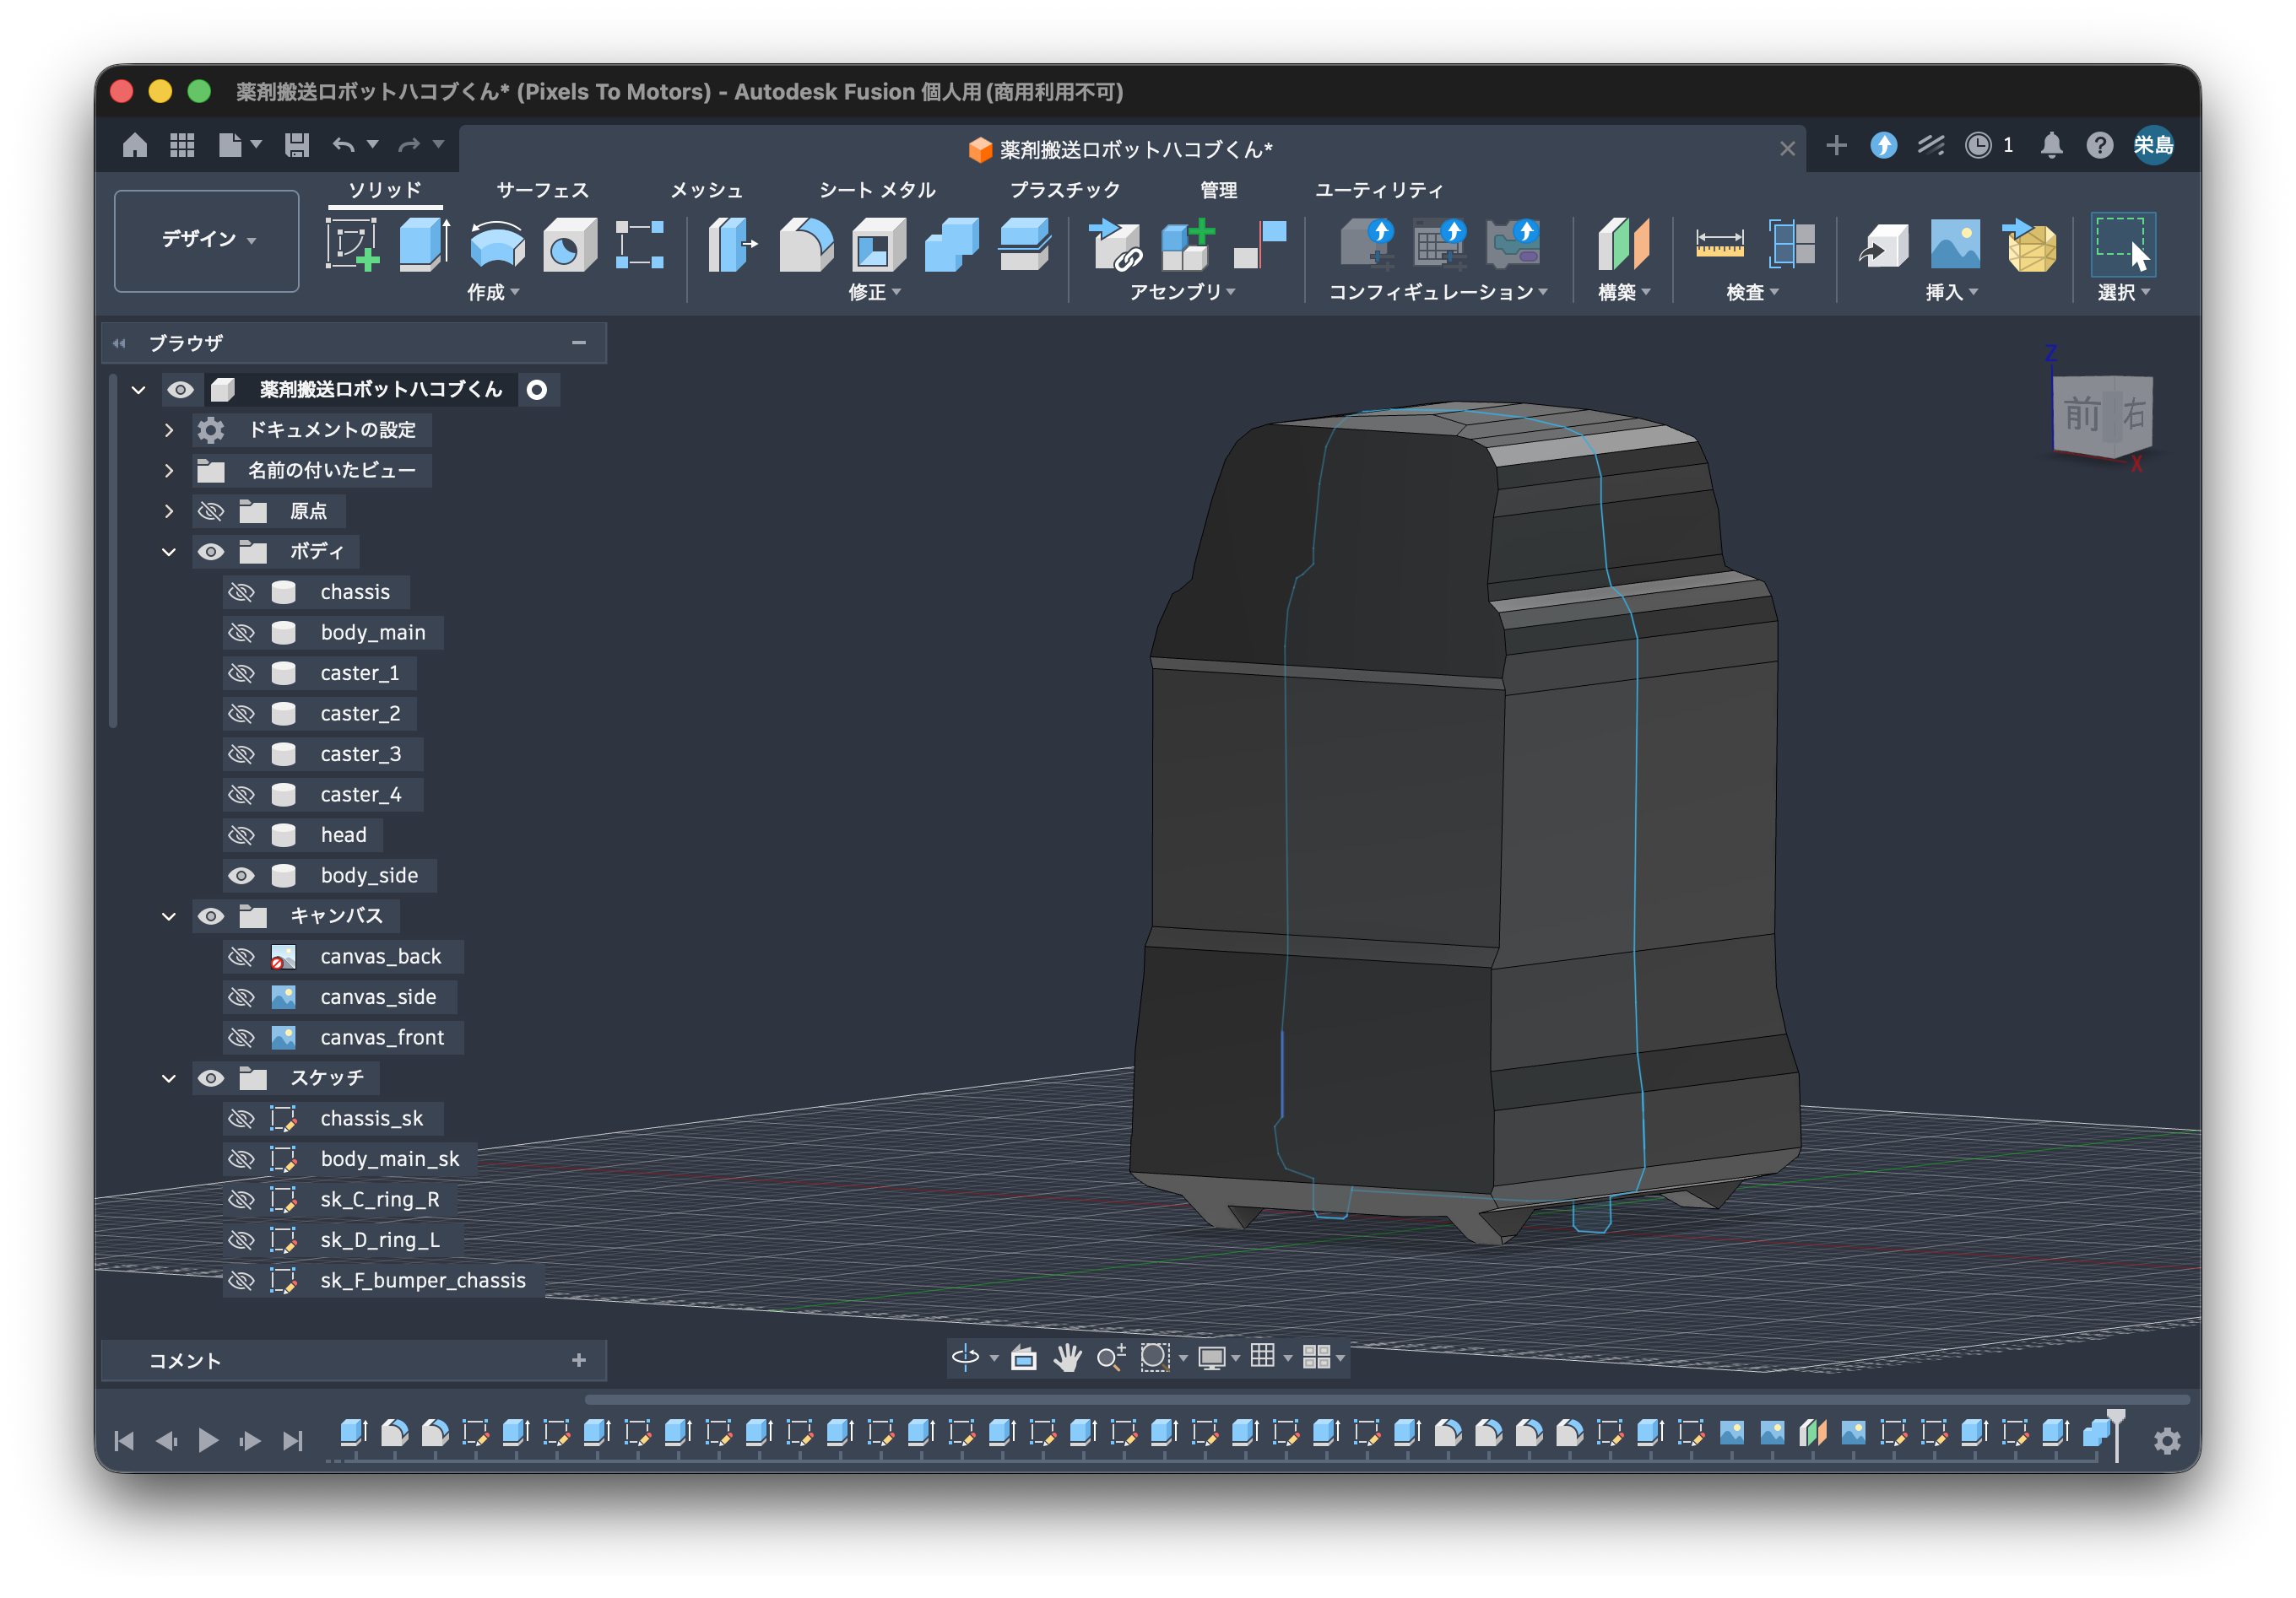
Task: Select the Revolve tool
Action: click(x=497, y=244)
